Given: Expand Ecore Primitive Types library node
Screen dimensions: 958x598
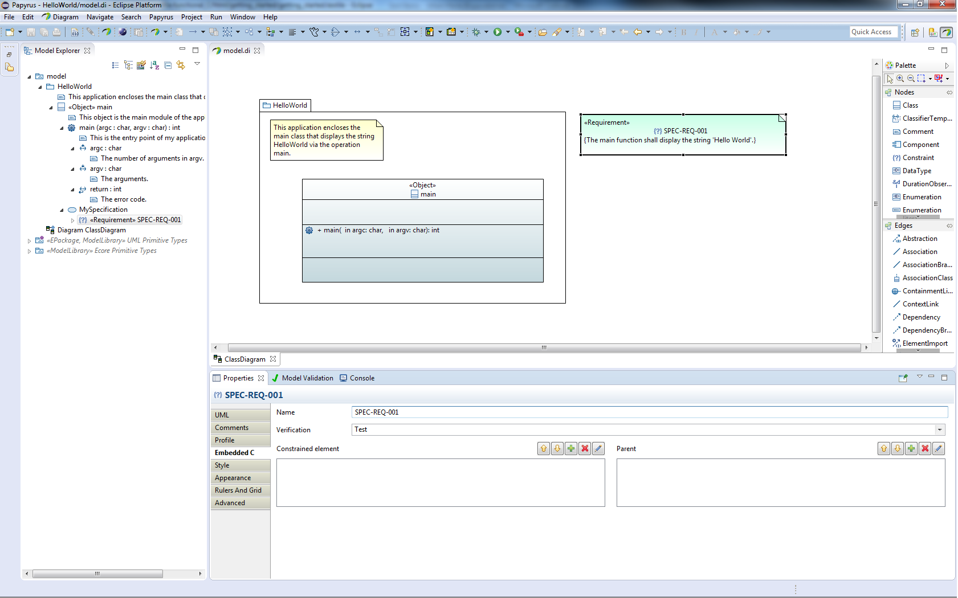Looking at the screenshot, I should click(29, 251).
